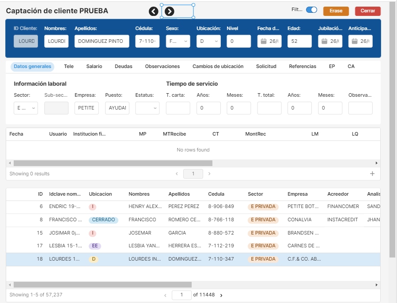Open the Ubicación dropdown
397x303 pixels.
(x=208, y=42)
